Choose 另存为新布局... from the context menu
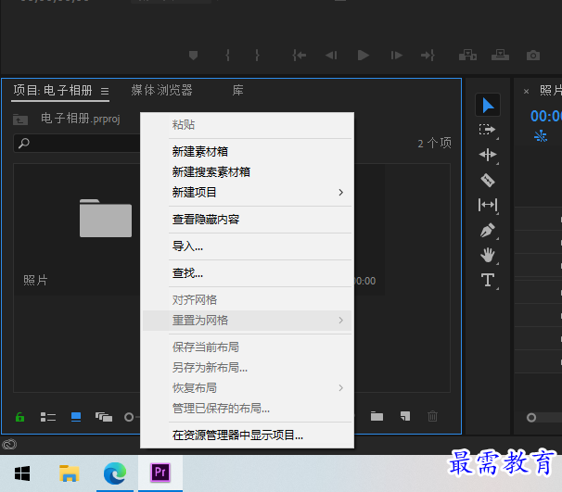This screenshot has width=562, height=492. tap(247, 368)
